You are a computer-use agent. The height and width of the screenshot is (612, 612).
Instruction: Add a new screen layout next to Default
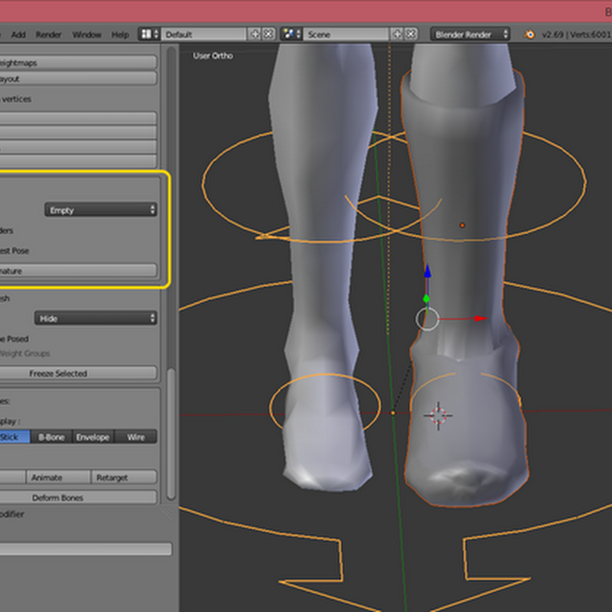pos(255,34)
